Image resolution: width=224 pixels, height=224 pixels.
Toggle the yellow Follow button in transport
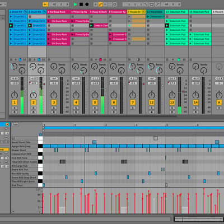45,4
